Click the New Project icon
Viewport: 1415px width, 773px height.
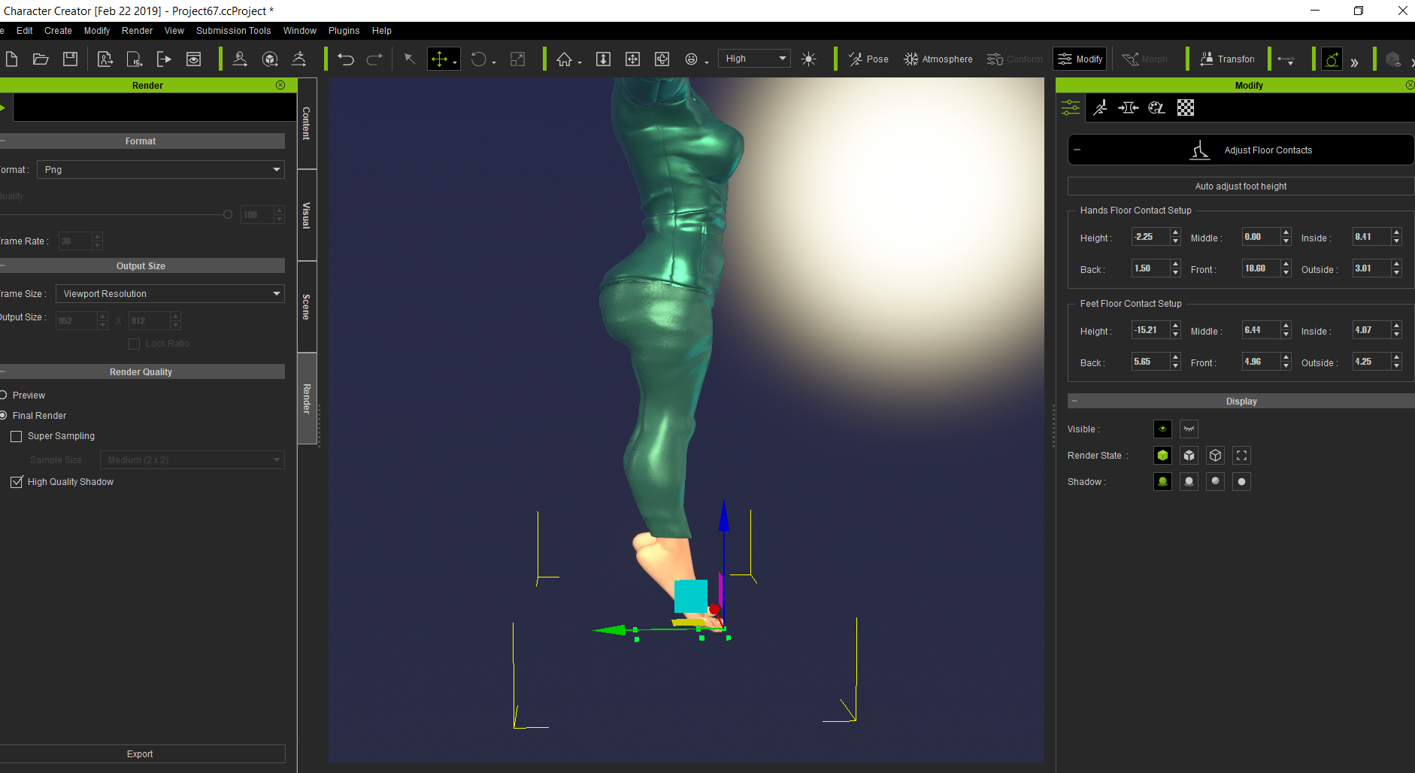[11, 59]
